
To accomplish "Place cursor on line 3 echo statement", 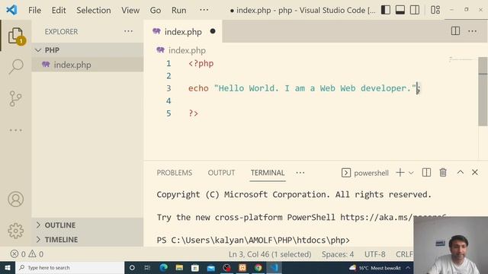I will tap(304, 88).
